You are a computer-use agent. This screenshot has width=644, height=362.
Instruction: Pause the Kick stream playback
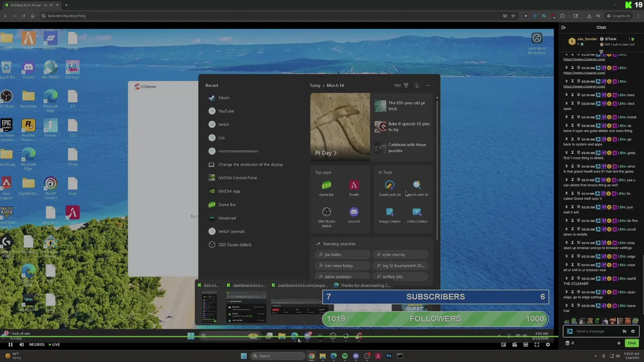click(10, 344)
